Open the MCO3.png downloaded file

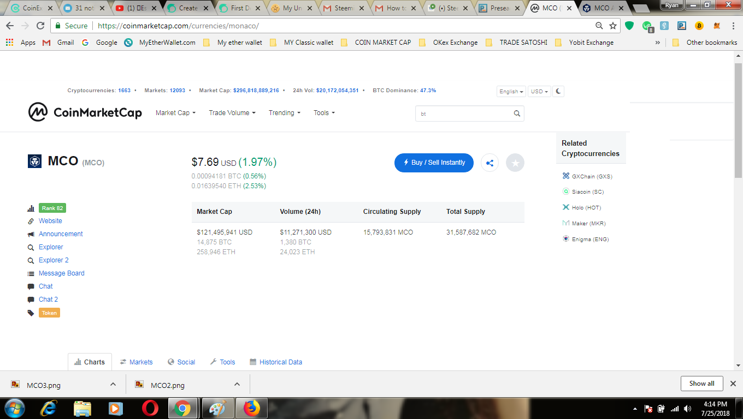pos(44,385)
